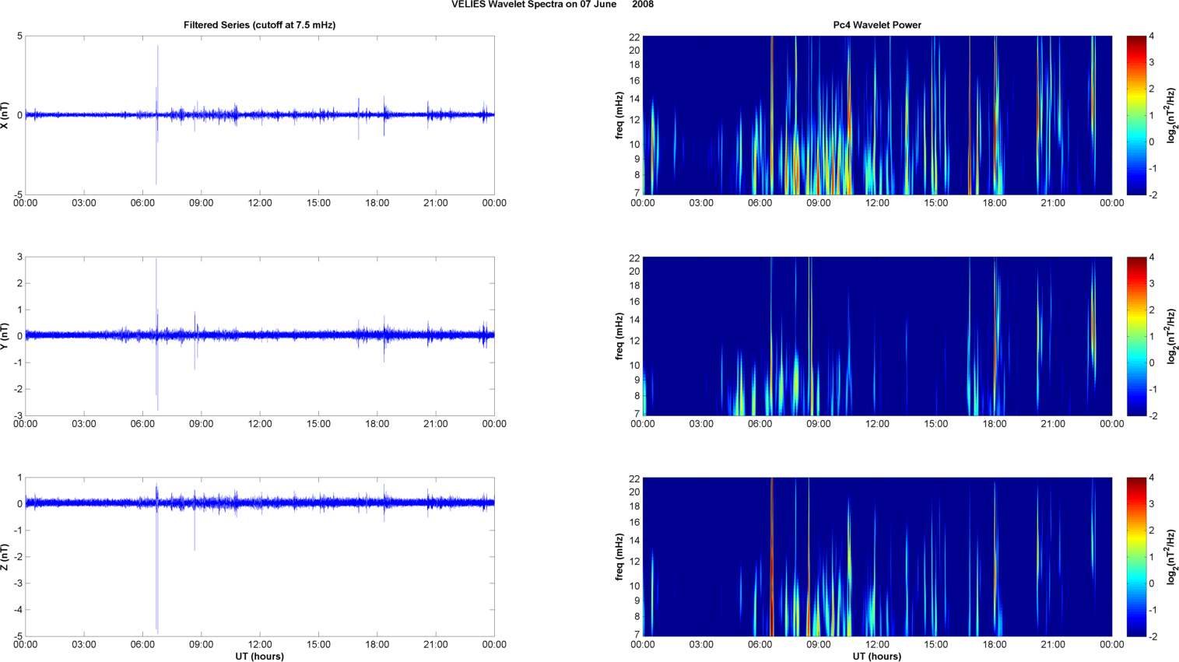The width and height of the screenshot is (1179, 662).
Task: Click the Pc4 Wavelet Power heading
Action: (x=876, y=25)
